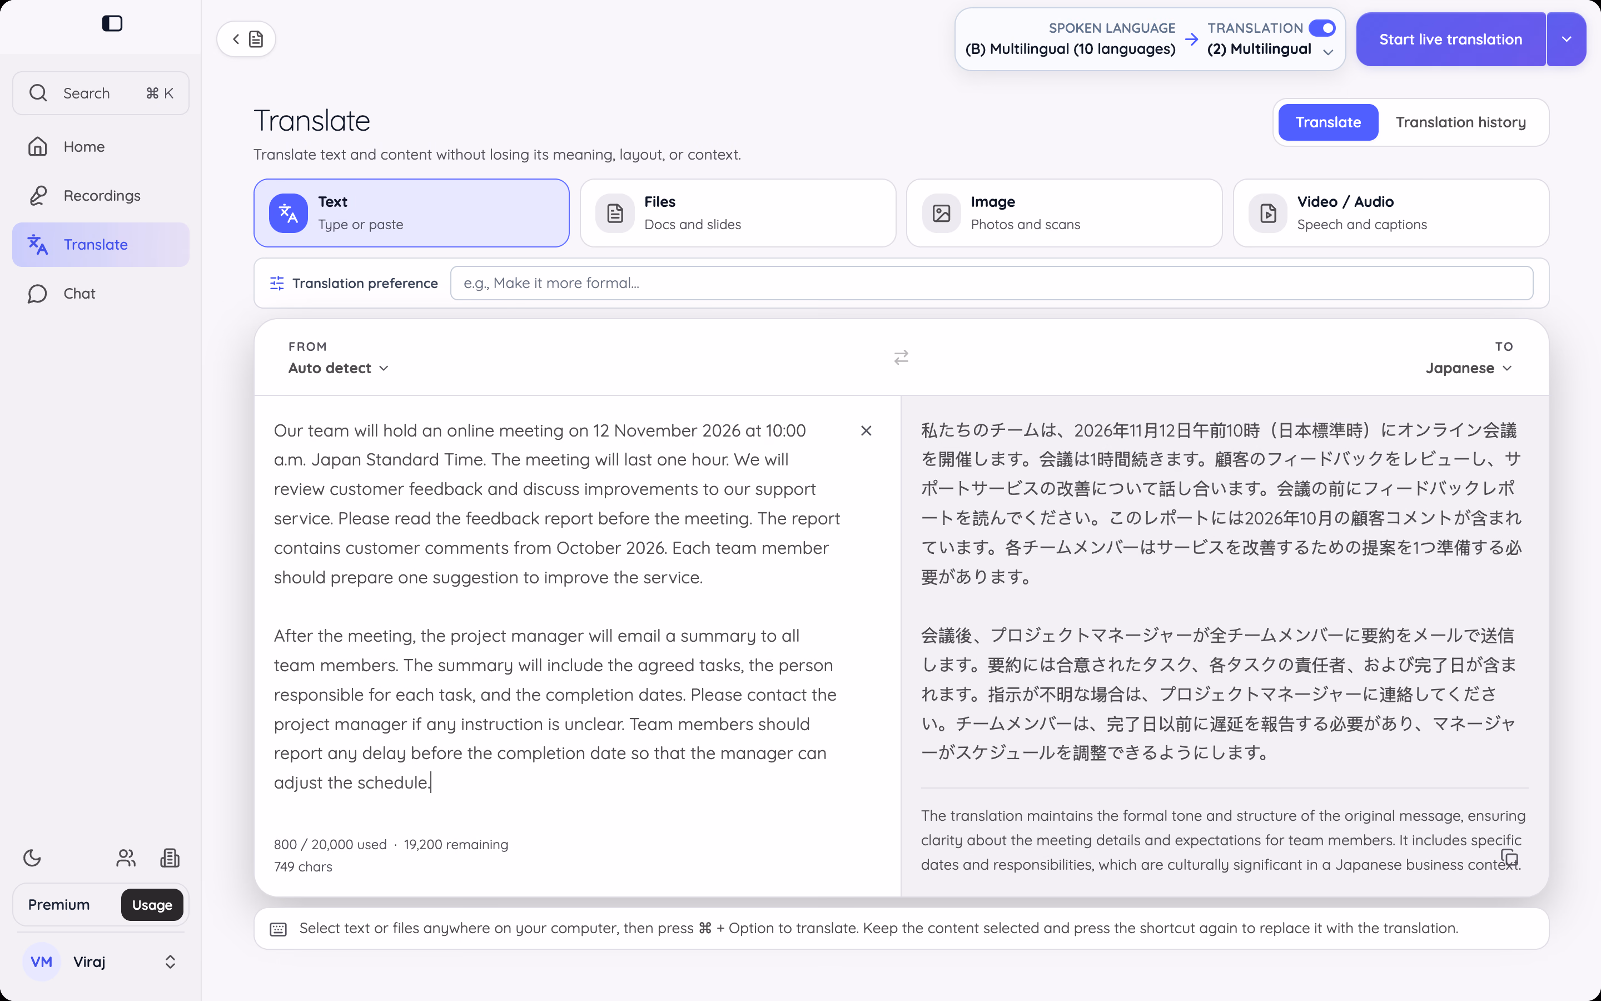Copy the Japanese translation output
This screenshot has width=1601, height=1001.
coord(1509,858)
